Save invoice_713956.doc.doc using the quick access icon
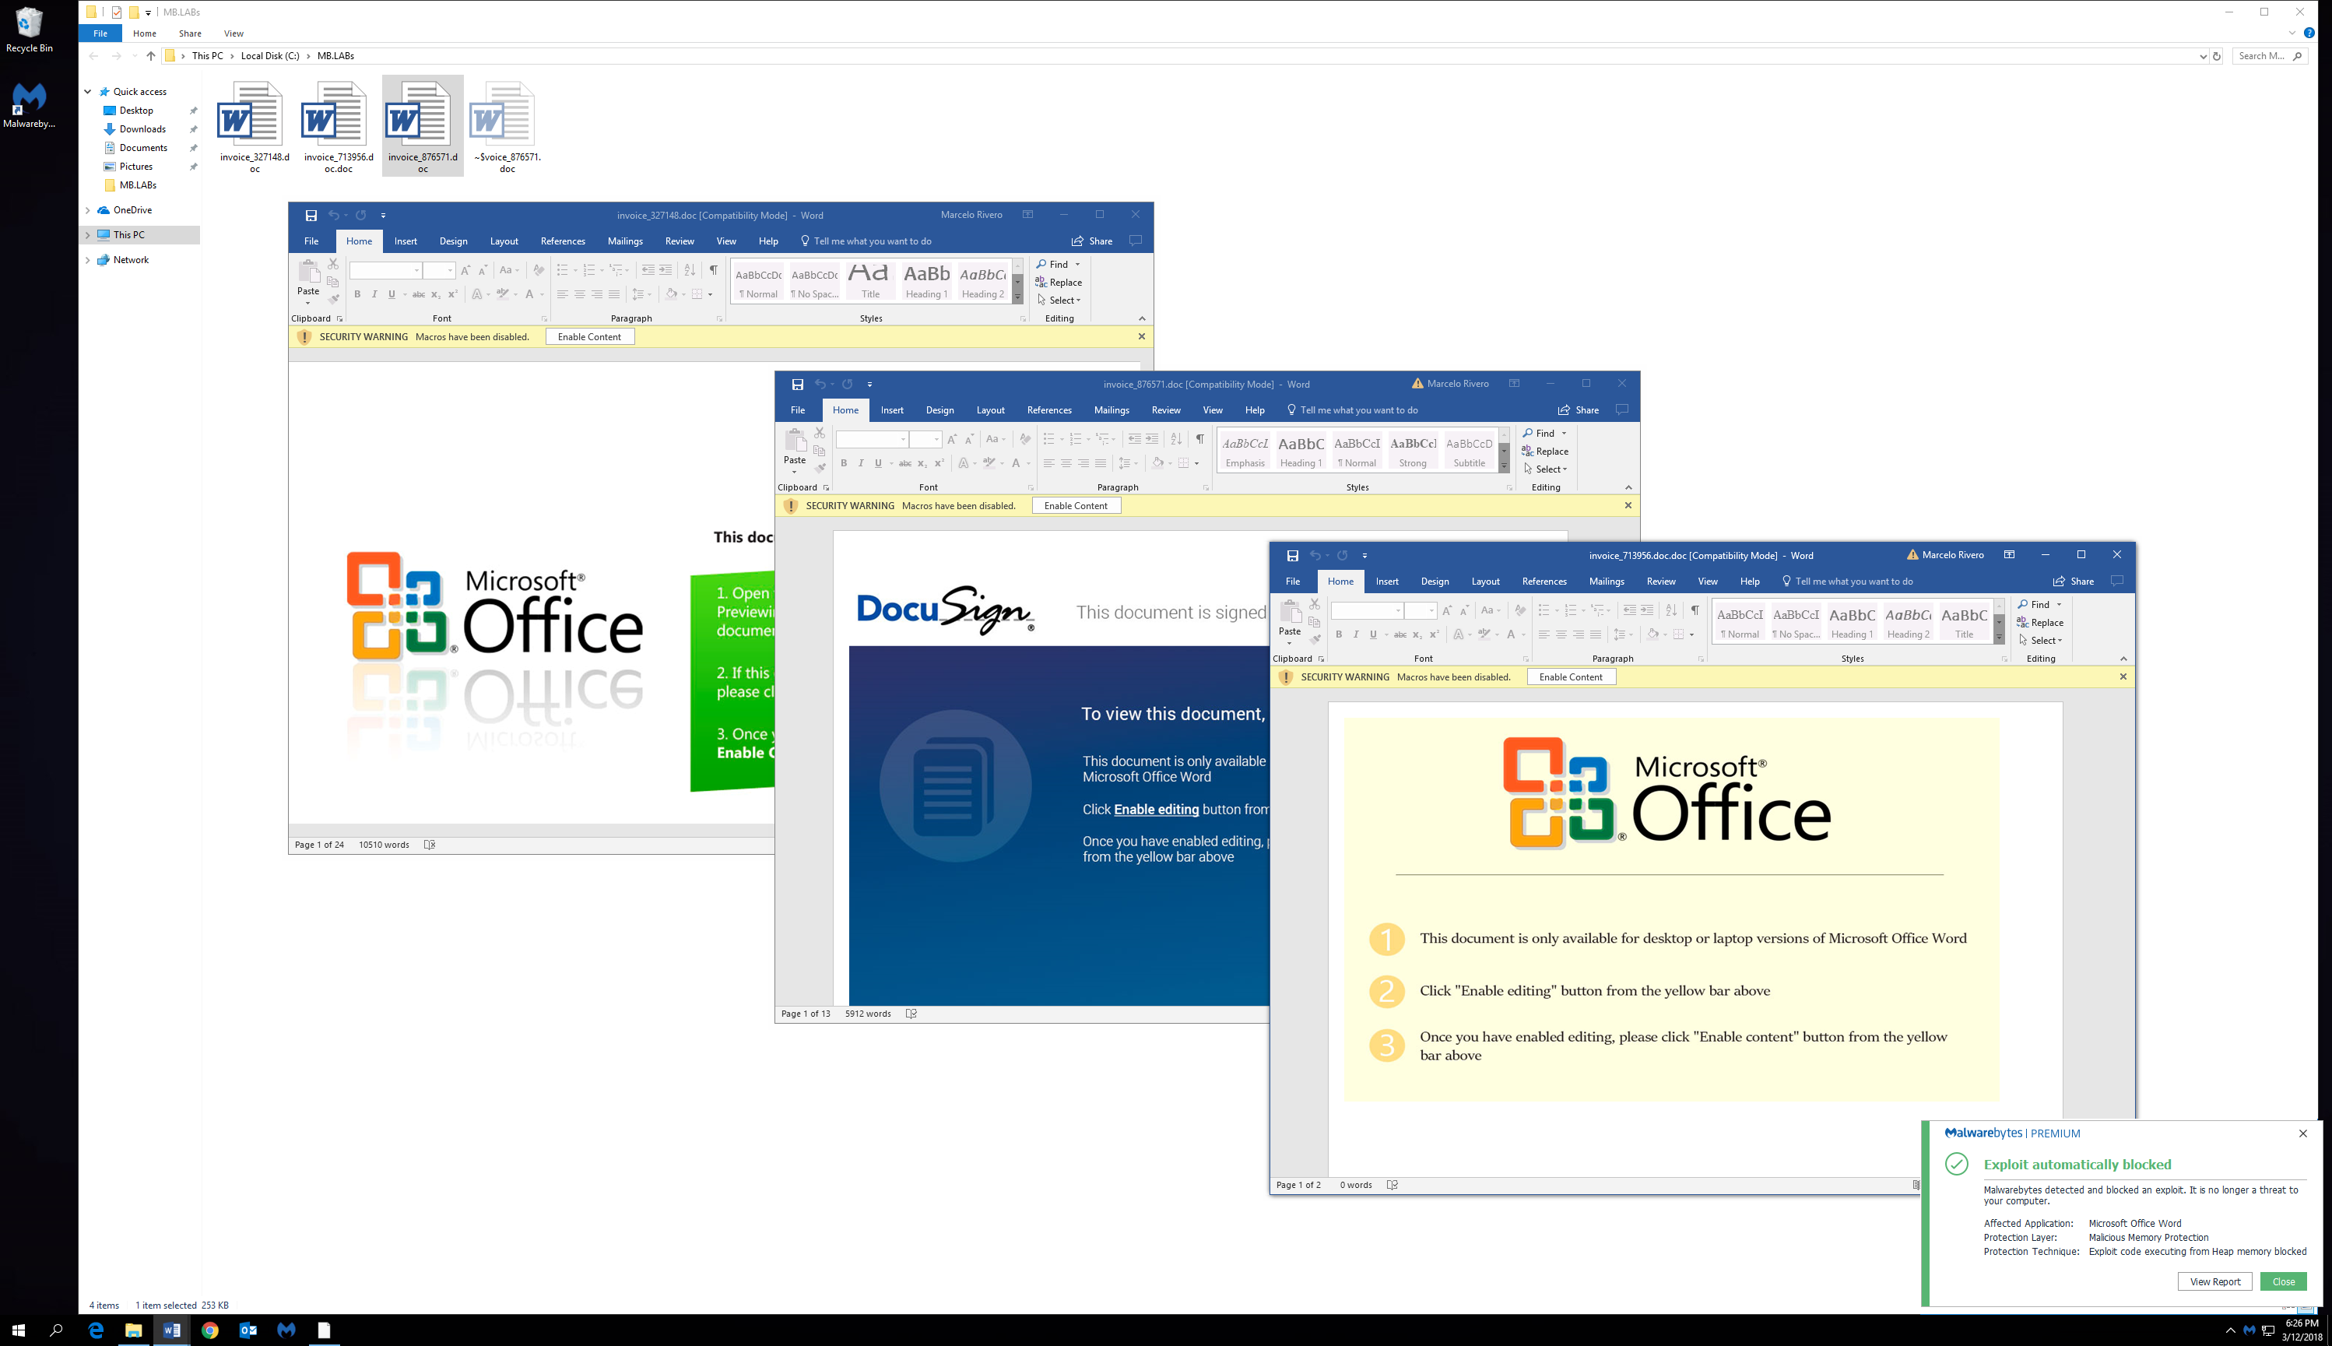This screenshot has width=2332, height=1346. click(x=1292, y=556)
